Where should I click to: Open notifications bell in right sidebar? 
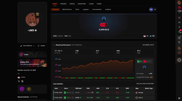[x=179, y=27]
